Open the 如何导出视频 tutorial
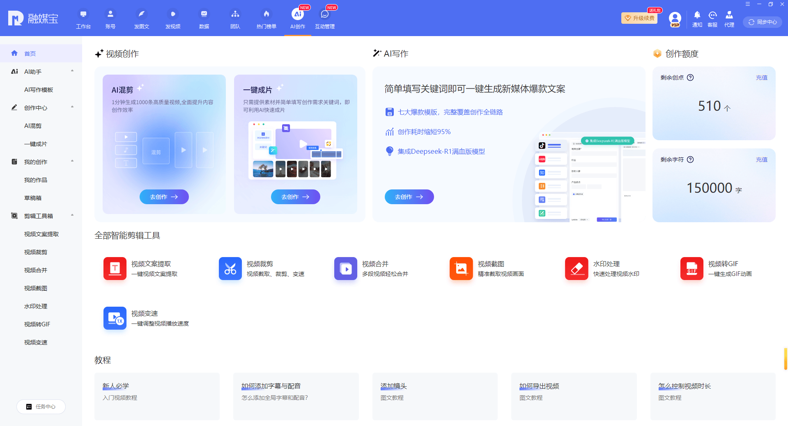The image size is (788, 426). pos(574,396)
